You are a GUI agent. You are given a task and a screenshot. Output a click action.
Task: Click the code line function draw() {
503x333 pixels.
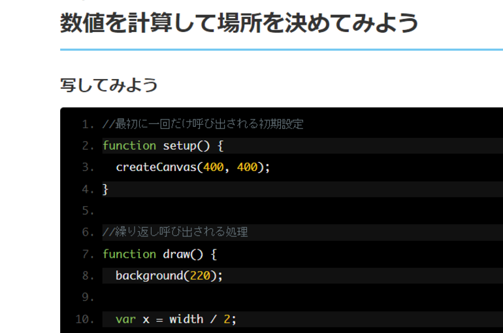click(x=160, y=255)
